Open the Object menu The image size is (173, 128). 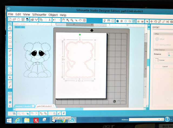(53, 15)
